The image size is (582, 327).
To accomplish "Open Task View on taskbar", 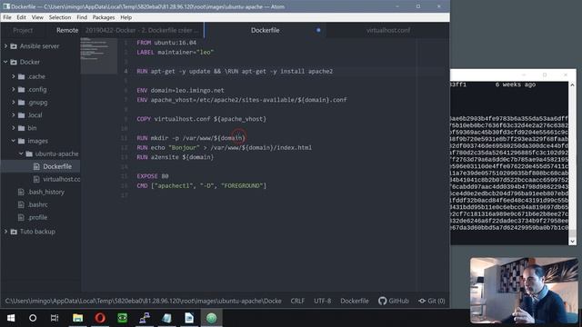I will point(55,318).
